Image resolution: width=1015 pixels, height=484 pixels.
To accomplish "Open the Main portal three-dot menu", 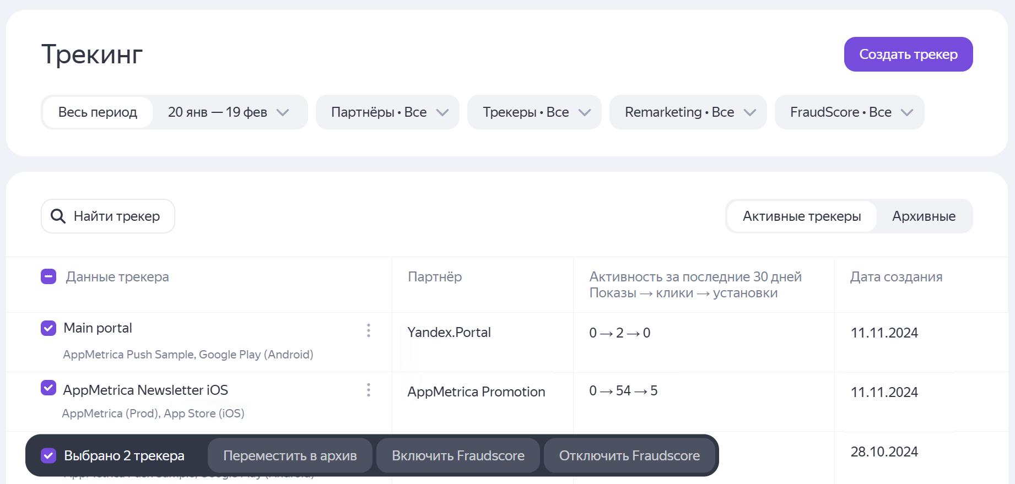I will coord(369,330).
